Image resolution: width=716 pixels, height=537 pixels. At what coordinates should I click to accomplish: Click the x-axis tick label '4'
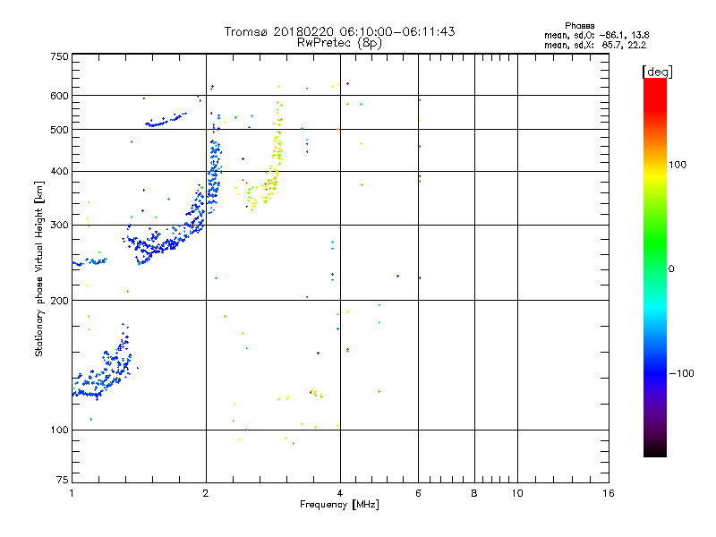340,493
